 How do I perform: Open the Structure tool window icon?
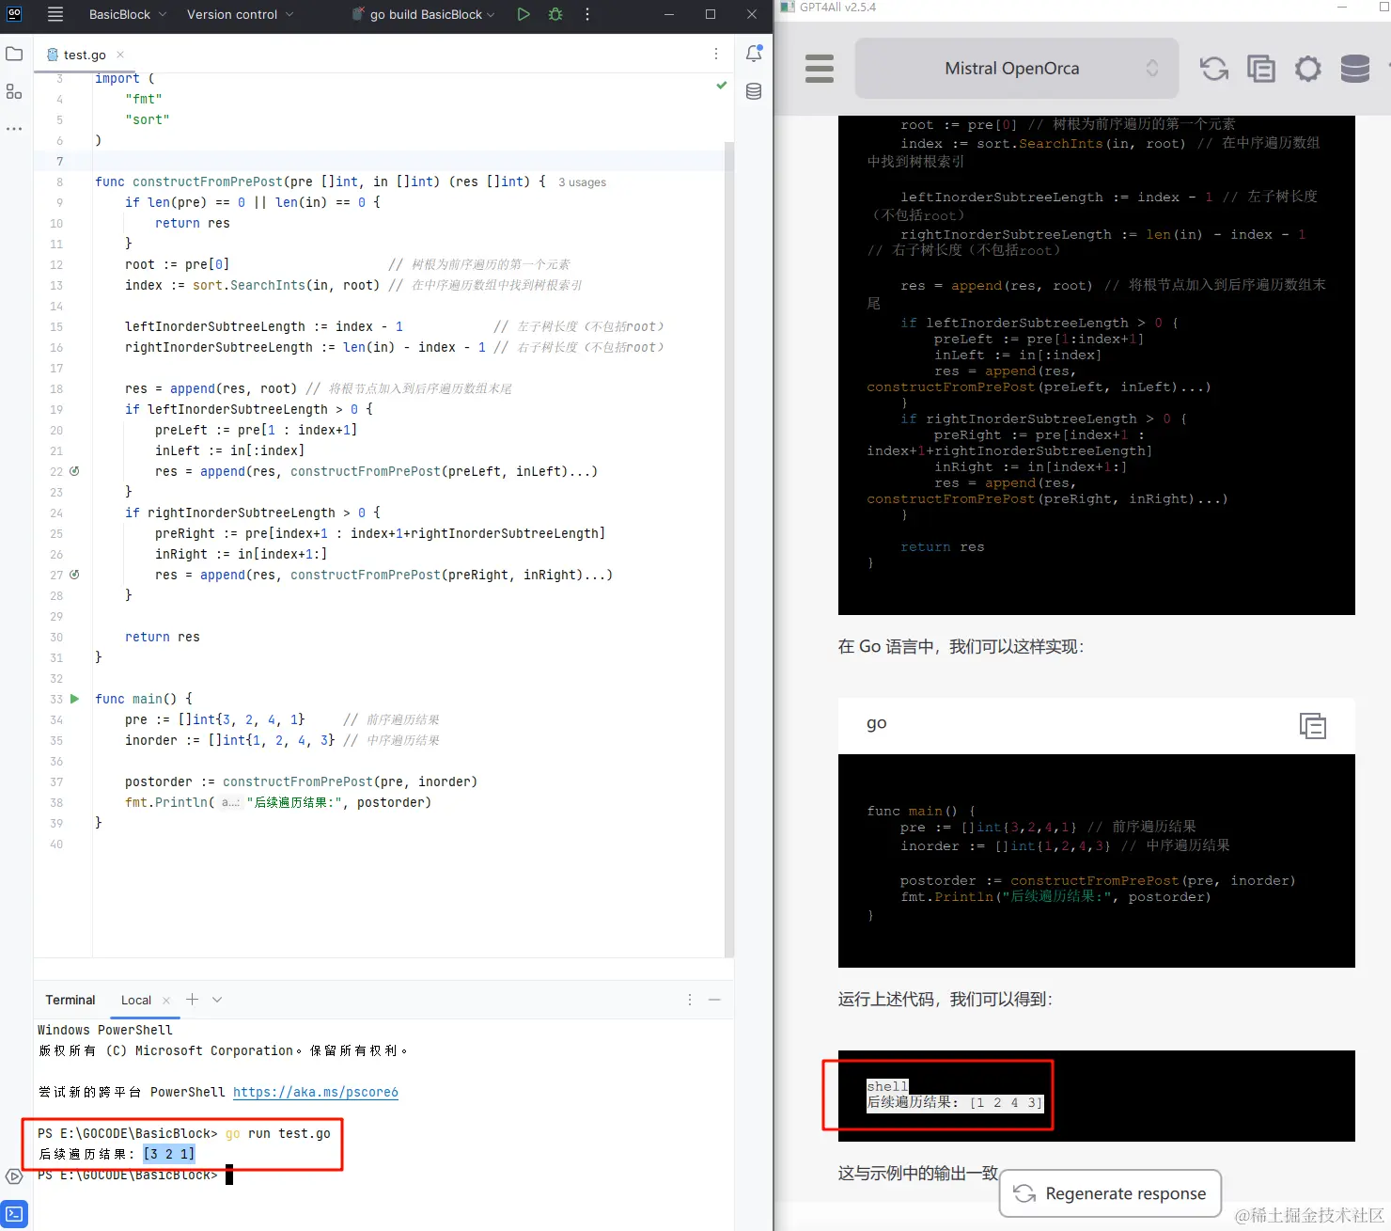pos(14,91)
